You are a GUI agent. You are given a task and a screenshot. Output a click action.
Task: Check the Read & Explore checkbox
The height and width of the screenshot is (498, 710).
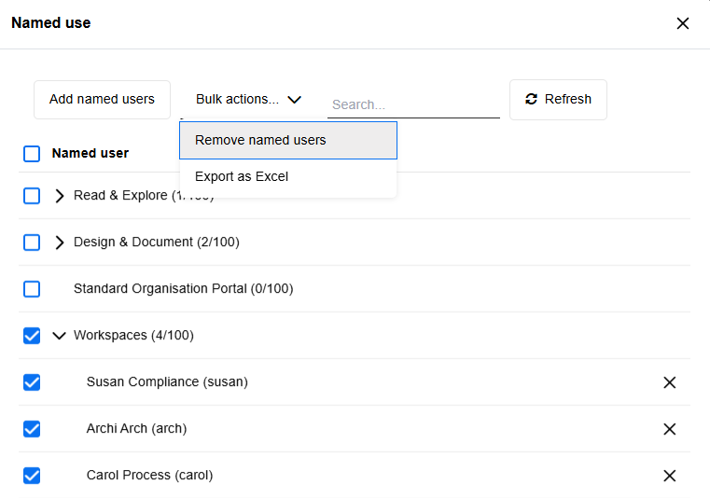(32, 196)
